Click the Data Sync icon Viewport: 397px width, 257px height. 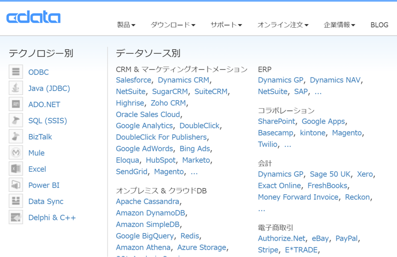tap(16, 201)
